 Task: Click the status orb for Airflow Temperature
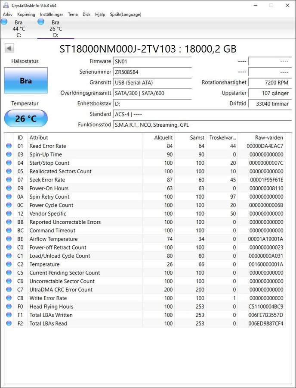coord(9,239)
